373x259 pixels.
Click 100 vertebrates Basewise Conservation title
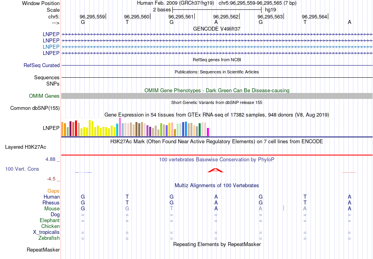[x=217, y=160]
